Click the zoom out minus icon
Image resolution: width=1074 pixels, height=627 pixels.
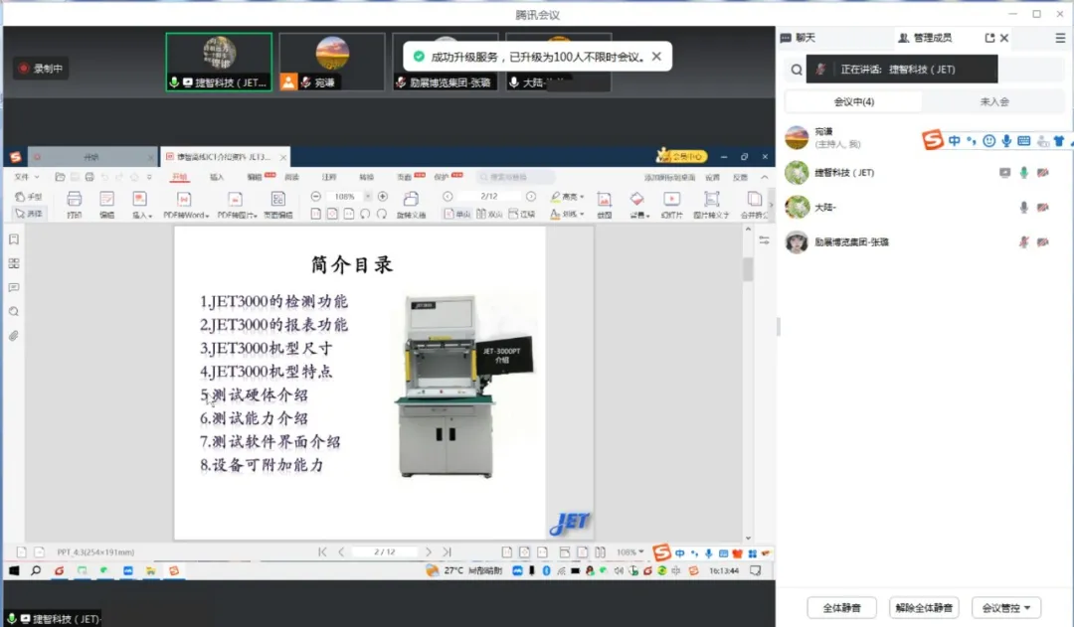[316, 197]
